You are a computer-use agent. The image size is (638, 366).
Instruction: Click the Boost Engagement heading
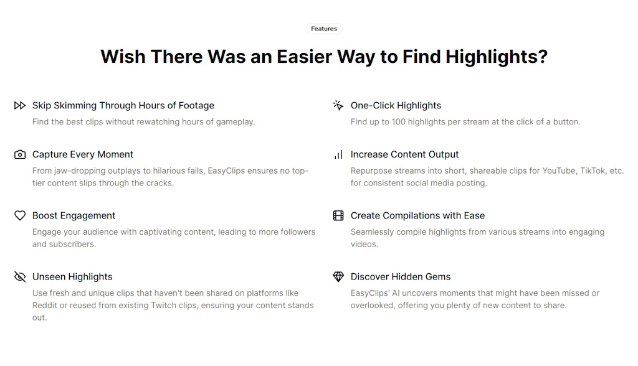[74, 215]
